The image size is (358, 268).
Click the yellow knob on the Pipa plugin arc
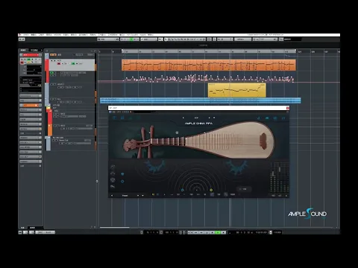pos(211,190)
